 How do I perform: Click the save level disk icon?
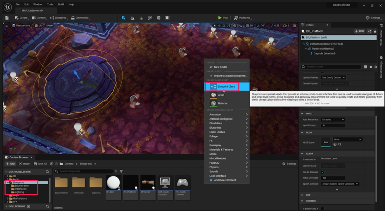click(7, 18)
